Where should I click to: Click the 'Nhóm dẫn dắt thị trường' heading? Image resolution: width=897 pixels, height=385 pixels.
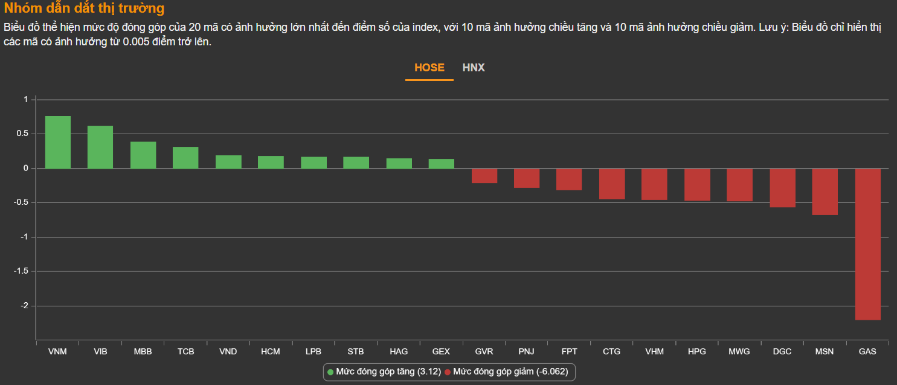(x=84, y=9)
